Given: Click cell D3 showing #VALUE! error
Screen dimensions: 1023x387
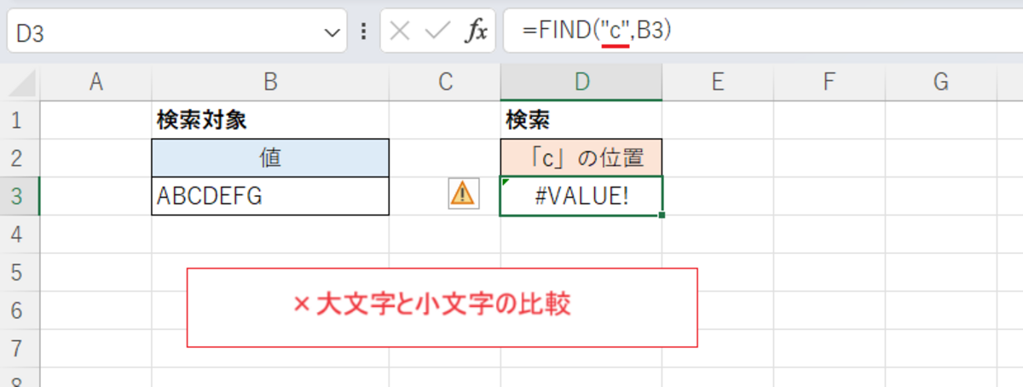Looking at the screenshot, I should pyautogui.click(x=581, y=196).
